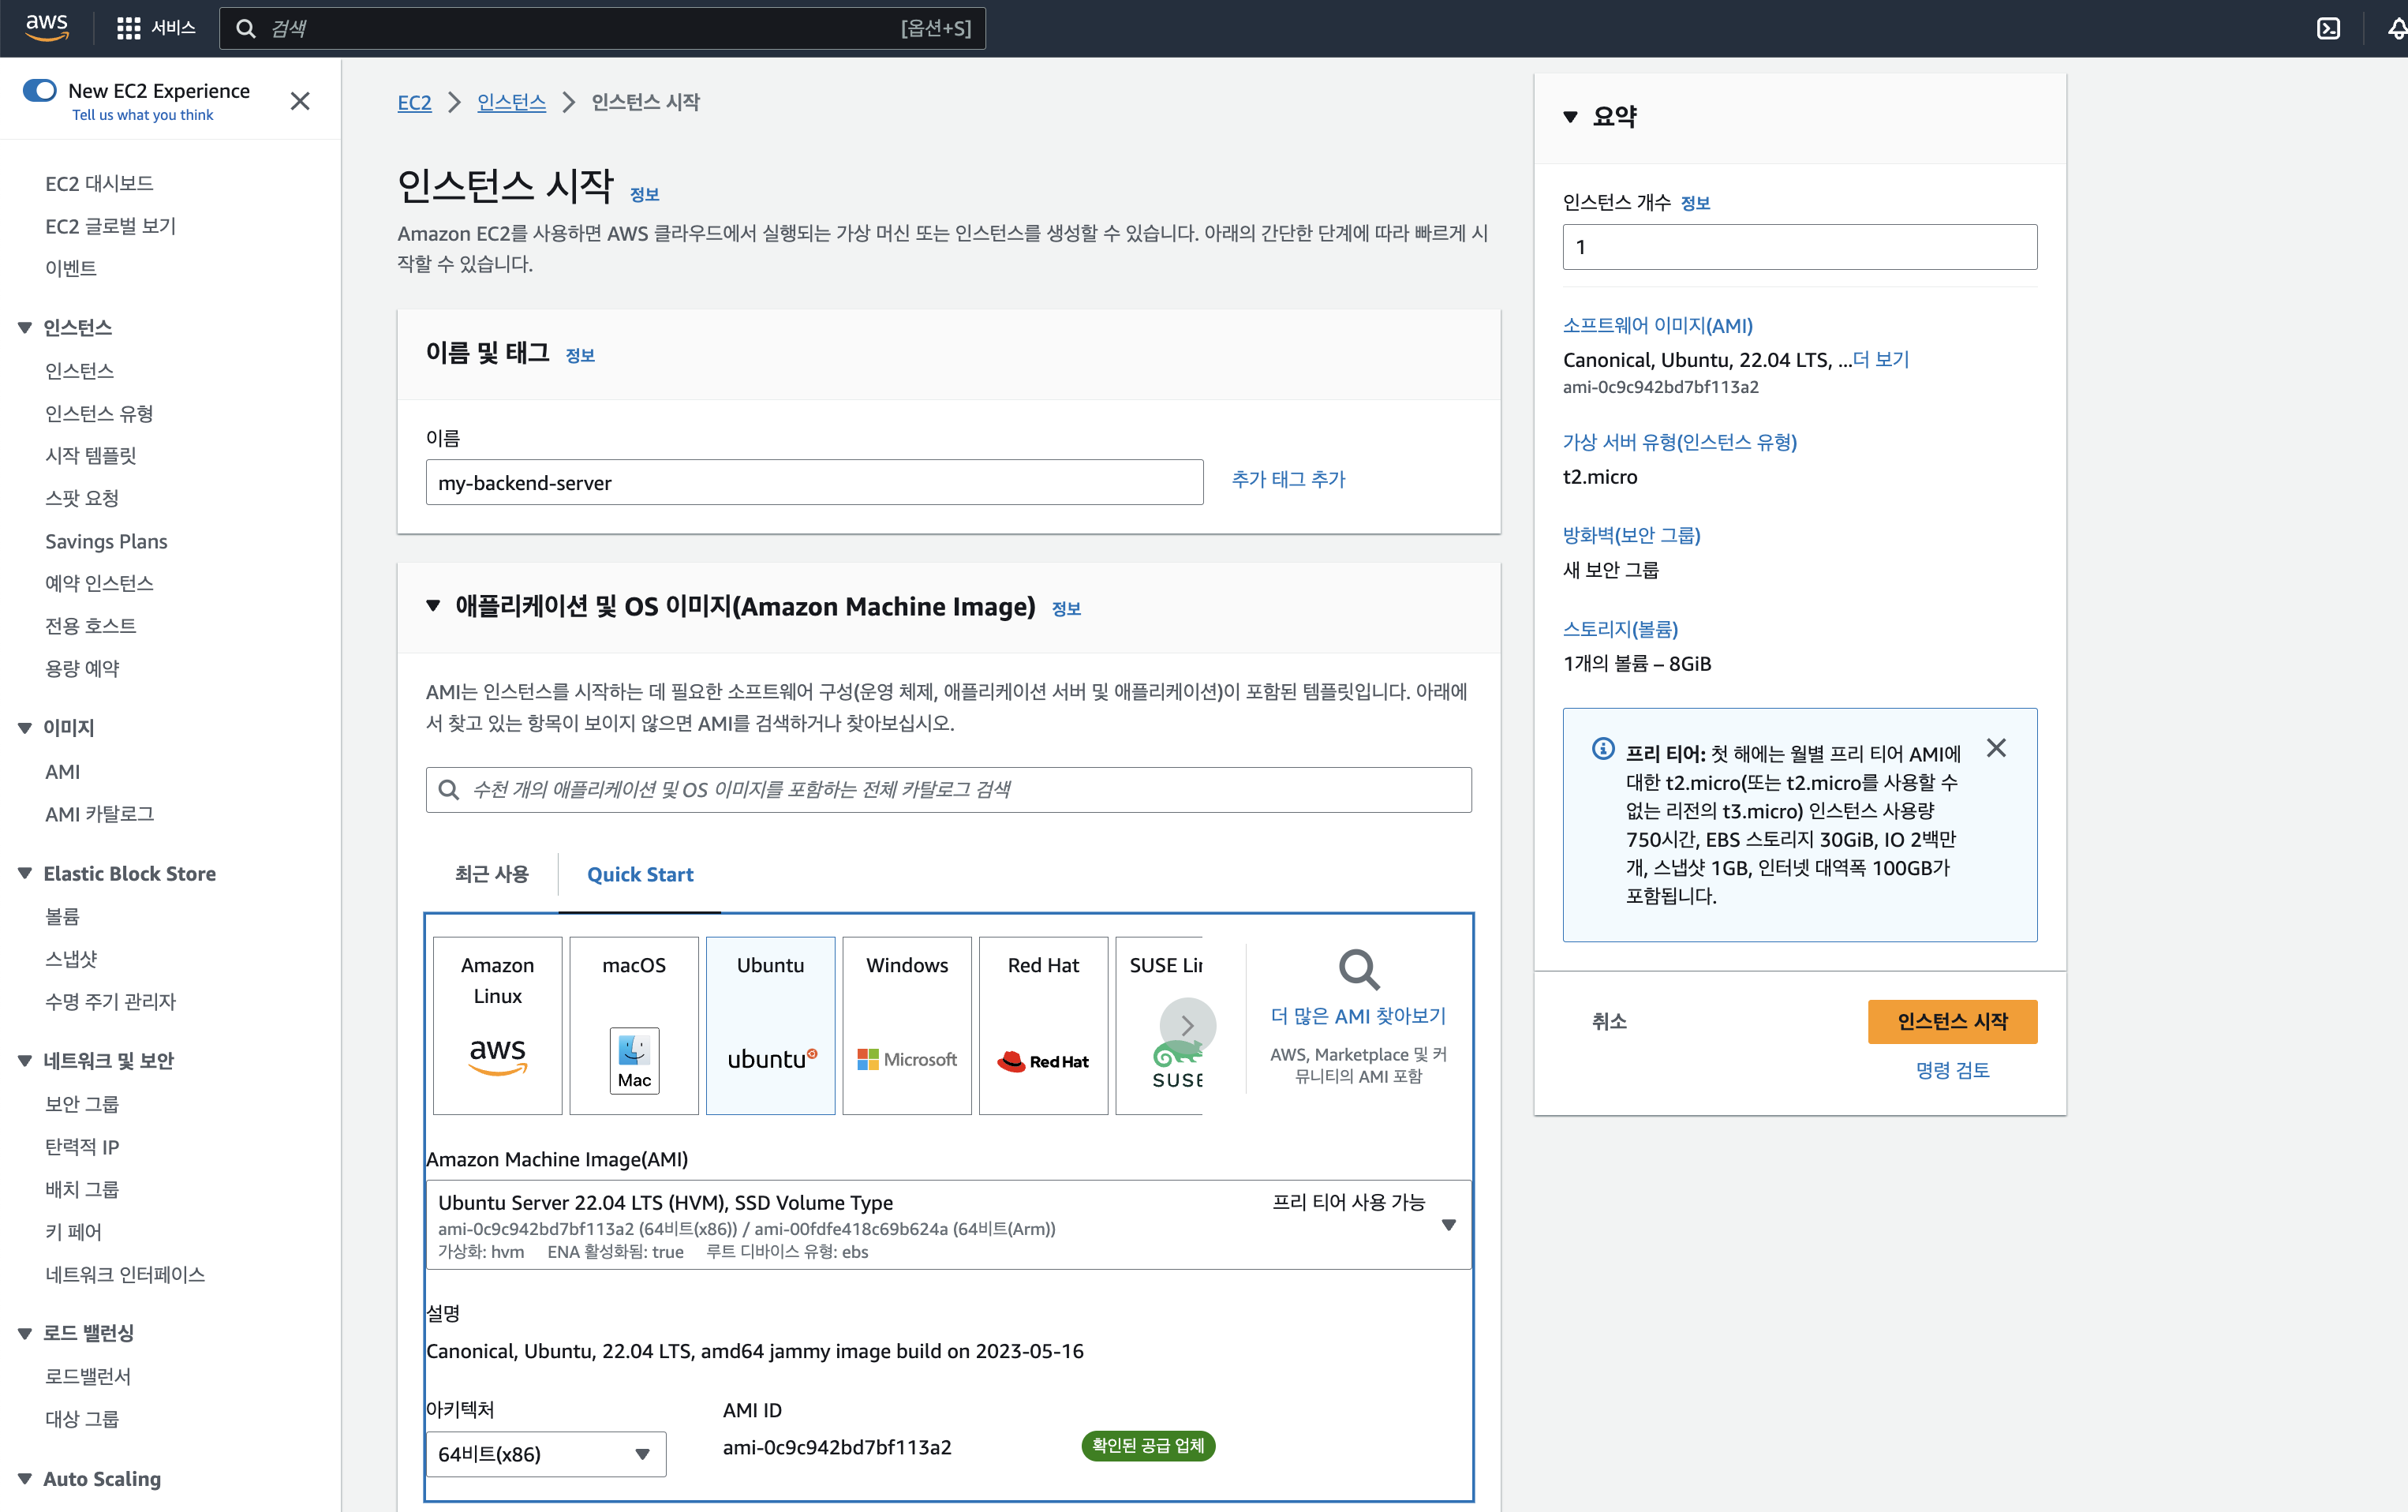
Task: Click the AWS logo home icon
Action: tap(46, 27)
